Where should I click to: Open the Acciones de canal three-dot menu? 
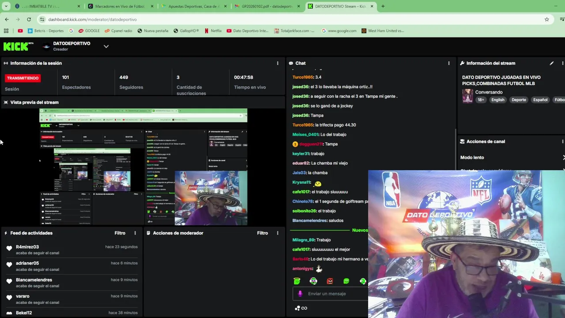click(562, 141)
